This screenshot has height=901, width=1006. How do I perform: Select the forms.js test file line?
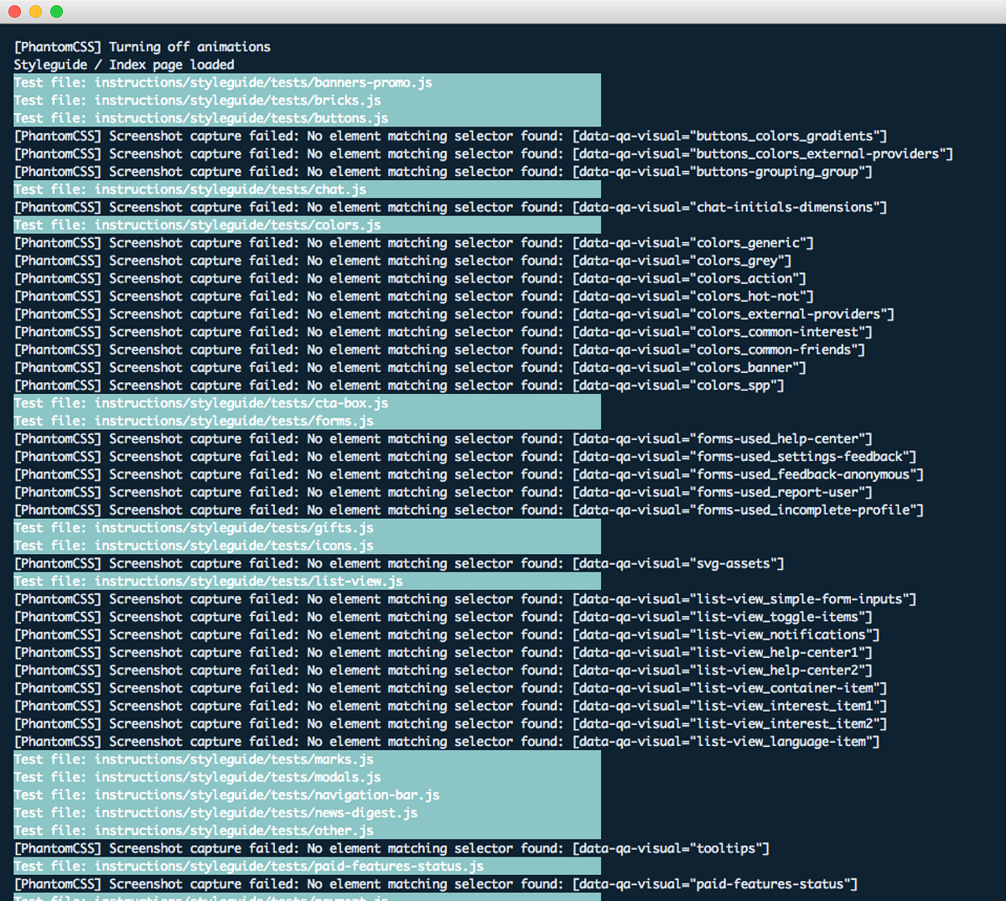coord(308,421)
